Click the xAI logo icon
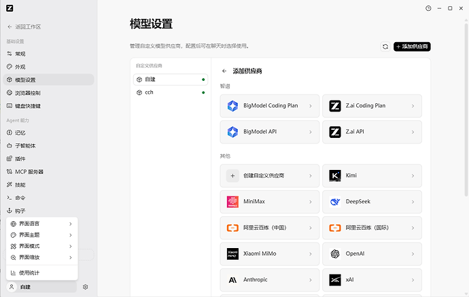This screenshot has width=469, height=297. [335, 280]
